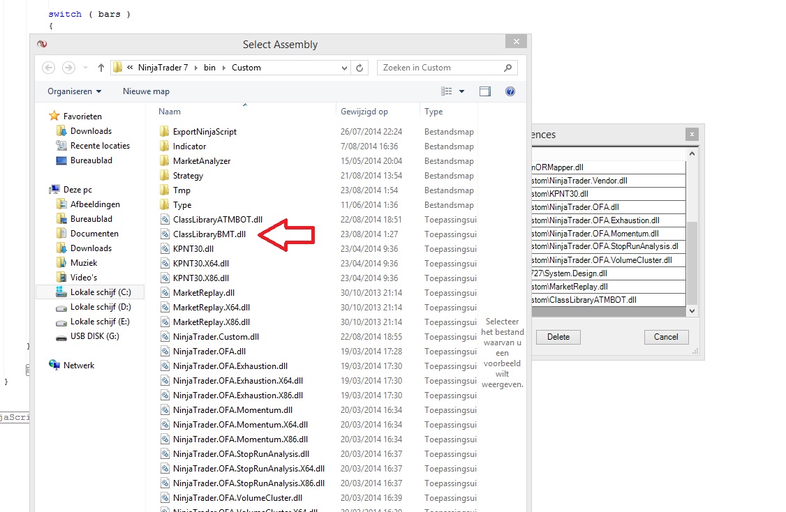Select ClassLibraryATMBOT.dll file icon

(165, 220)
